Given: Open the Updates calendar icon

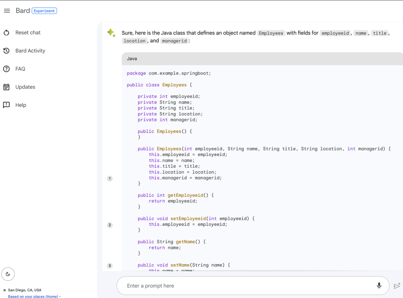Looking at the screenshot, I should (x=6, y=87).
